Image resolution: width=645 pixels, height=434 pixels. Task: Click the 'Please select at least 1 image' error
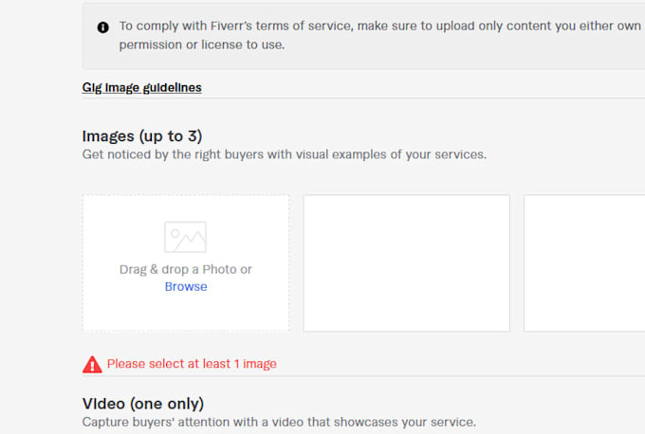(x=192, y=364)
